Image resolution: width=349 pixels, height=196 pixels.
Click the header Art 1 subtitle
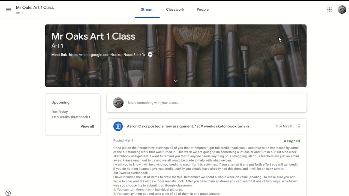tap(19, 13)
